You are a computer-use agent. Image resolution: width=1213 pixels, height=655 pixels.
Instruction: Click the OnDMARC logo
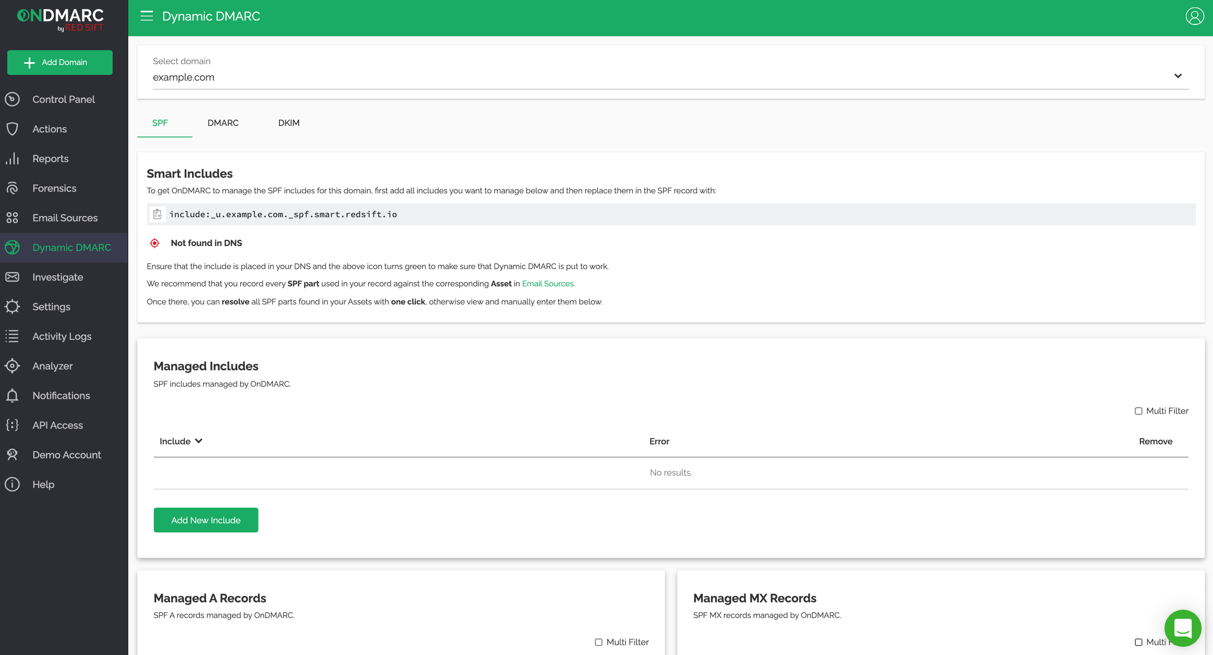click(60, 20)
